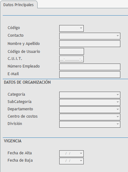The width and height of the screenshot is (128, 172).
Task: Click inside the Categoría combo box field
Action: [x=88, y=95]
